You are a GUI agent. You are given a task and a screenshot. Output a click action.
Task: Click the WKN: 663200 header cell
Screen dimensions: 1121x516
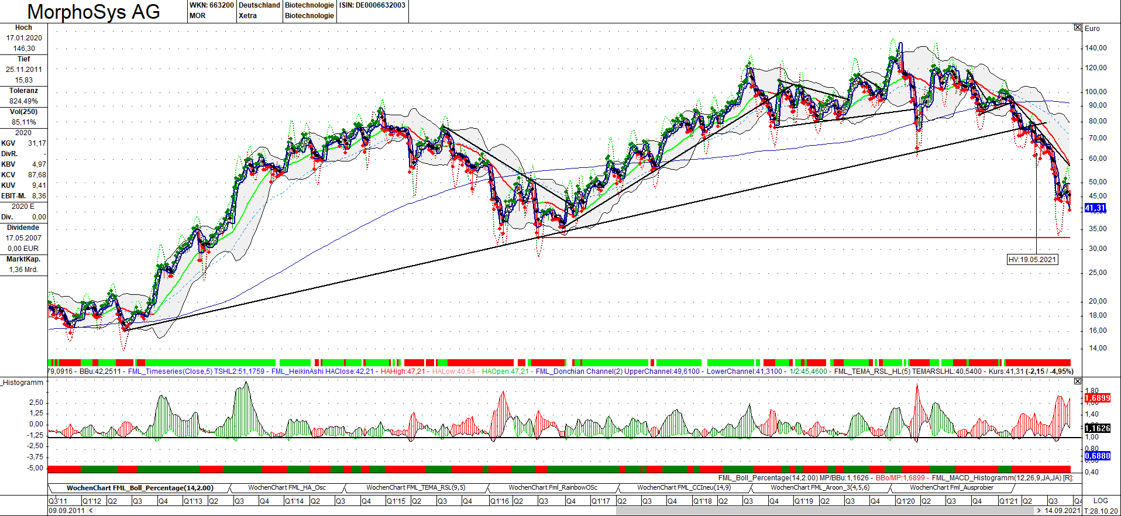tap(211, 5)
